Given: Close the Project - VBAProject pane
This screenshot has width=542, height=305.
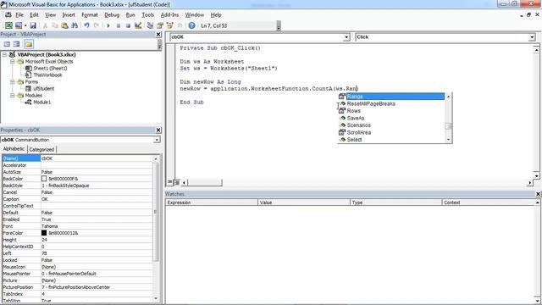Looking at the screenshot, I should coord(158,34).
